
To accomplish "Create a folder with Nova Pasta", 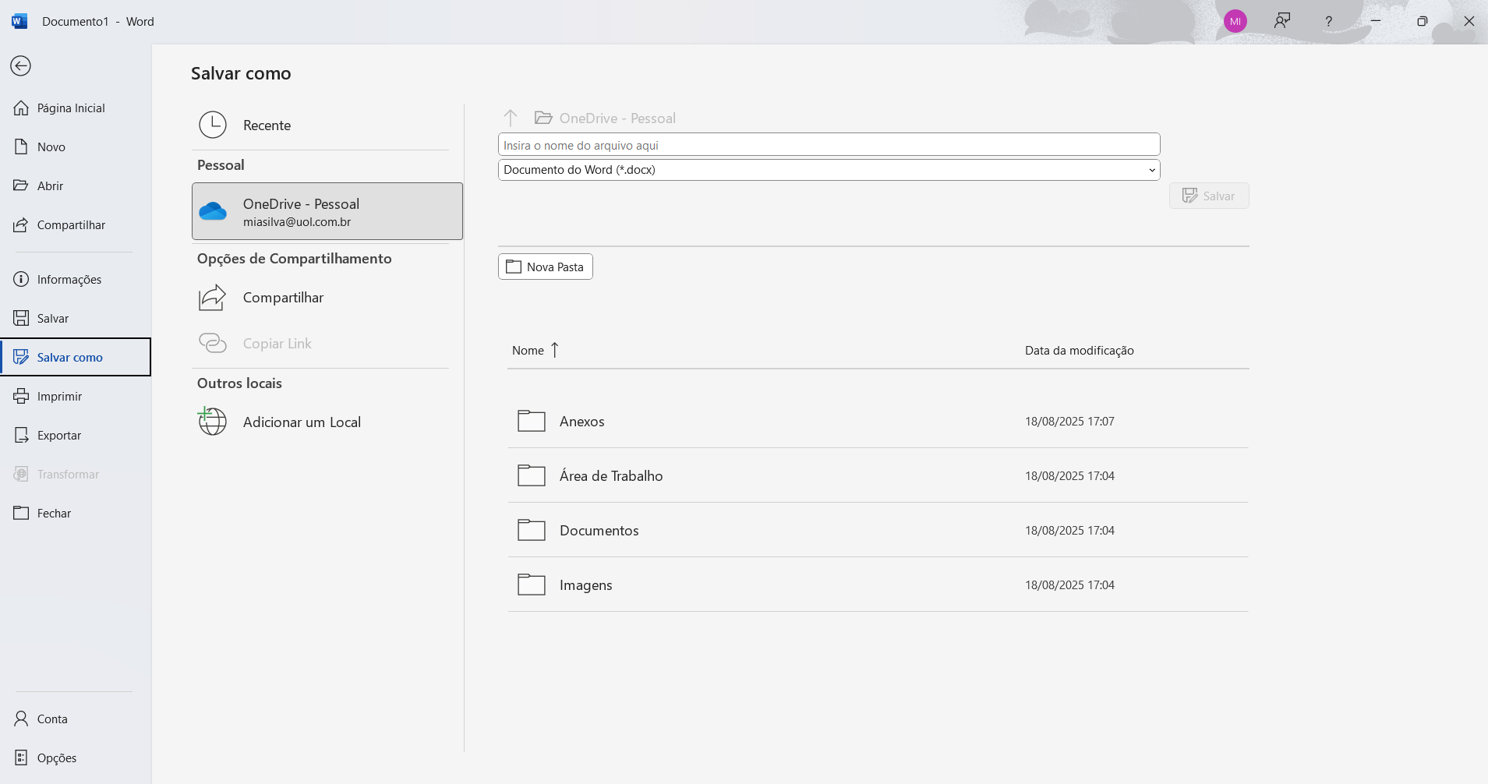I will [x=546, y=267].
